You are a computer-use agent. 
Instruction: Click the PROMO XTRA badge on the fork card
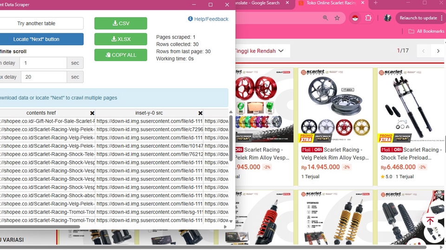coord(386,138)
